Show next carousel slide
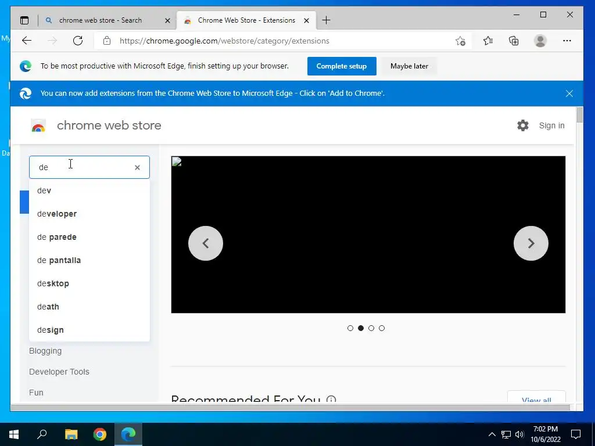 (x=531, y=243)
